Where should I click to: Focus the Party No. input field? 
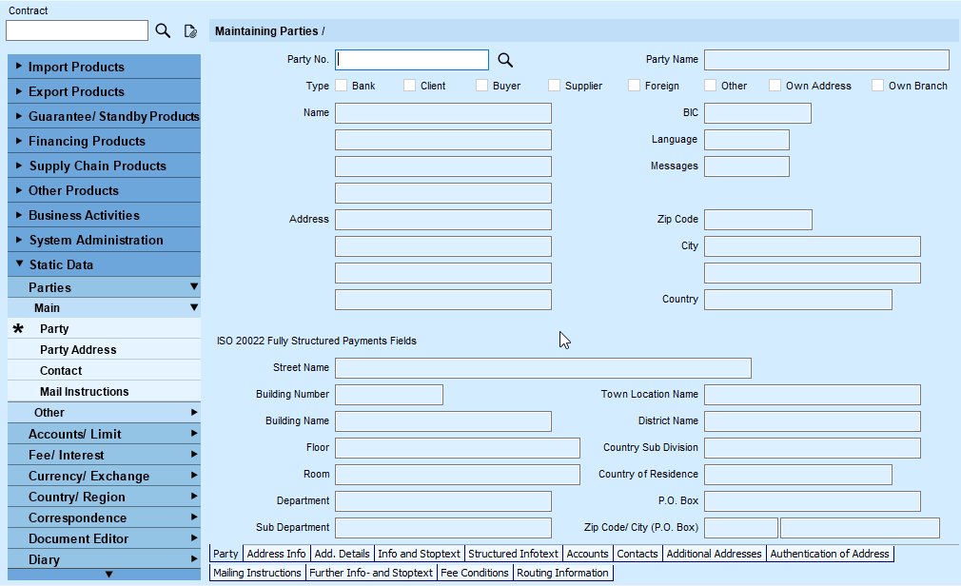click(412, 60)
